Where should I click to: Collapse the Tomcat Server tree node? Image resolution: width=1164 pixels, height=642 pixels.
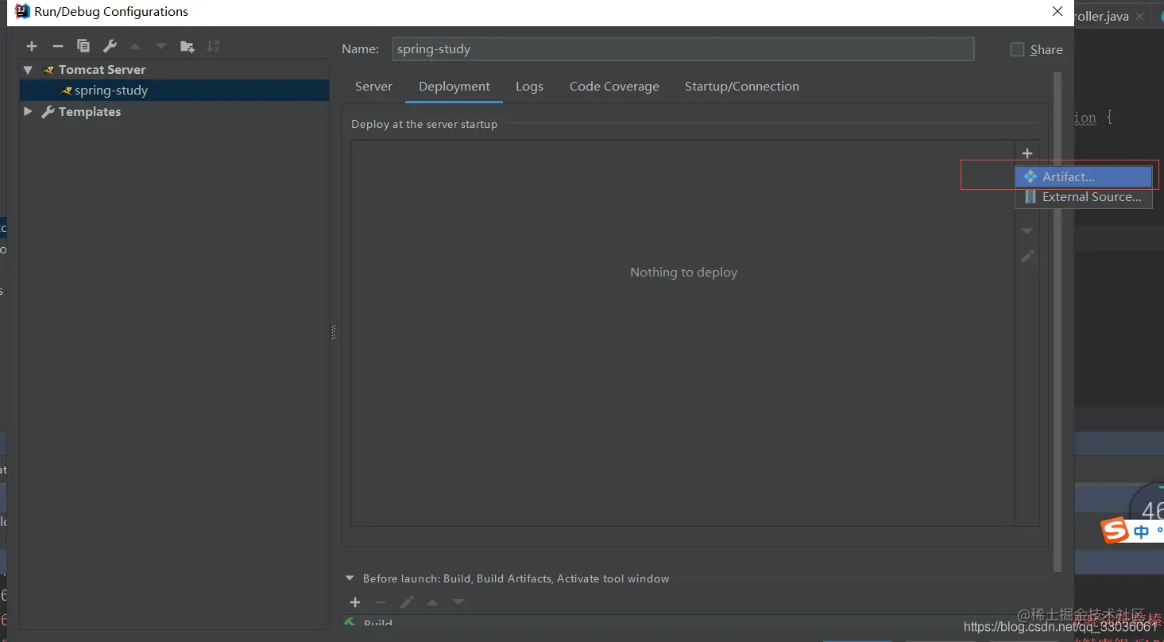pos(28,70)
